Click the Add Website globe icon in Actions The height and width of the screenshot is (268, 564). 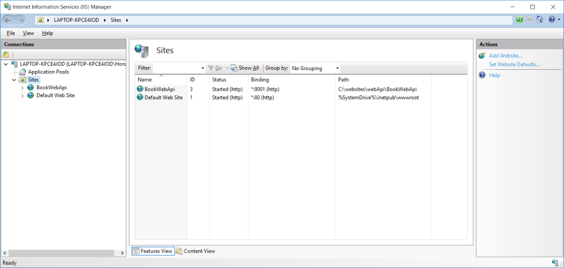[482, 56]
